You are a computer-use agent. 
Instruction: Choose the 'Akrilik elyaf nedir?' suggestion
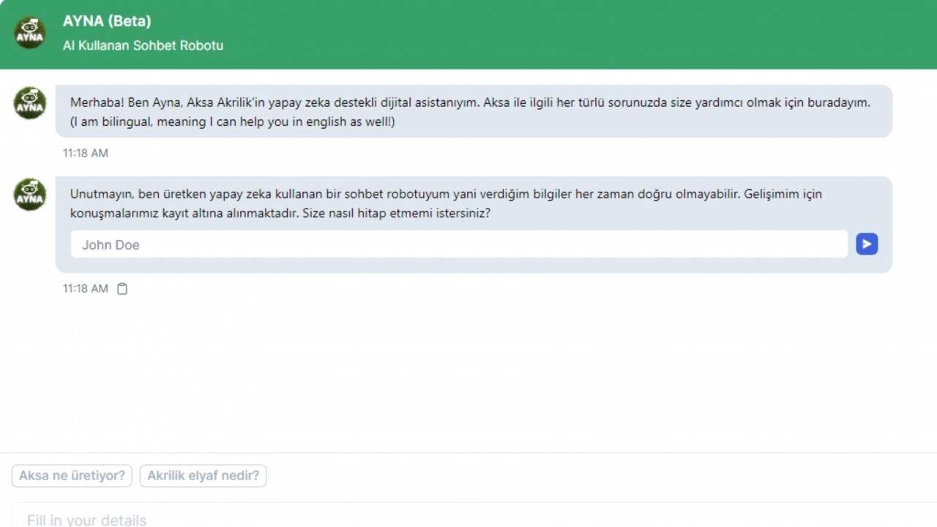point(203,476)
